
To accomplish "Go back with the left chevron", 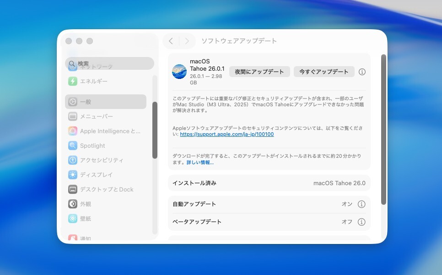I will tap(171, 41).
